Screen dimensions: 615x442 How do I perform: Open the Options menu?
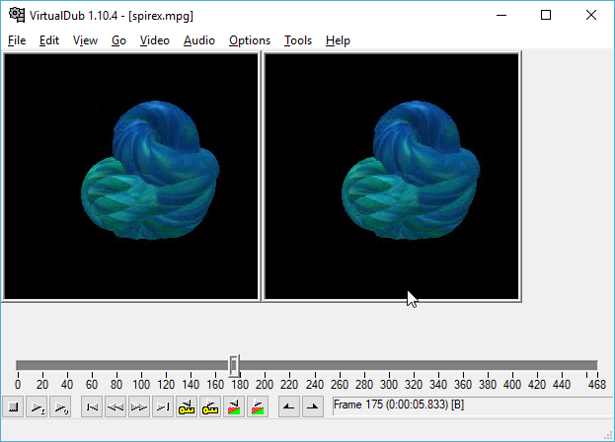point(250,40)
